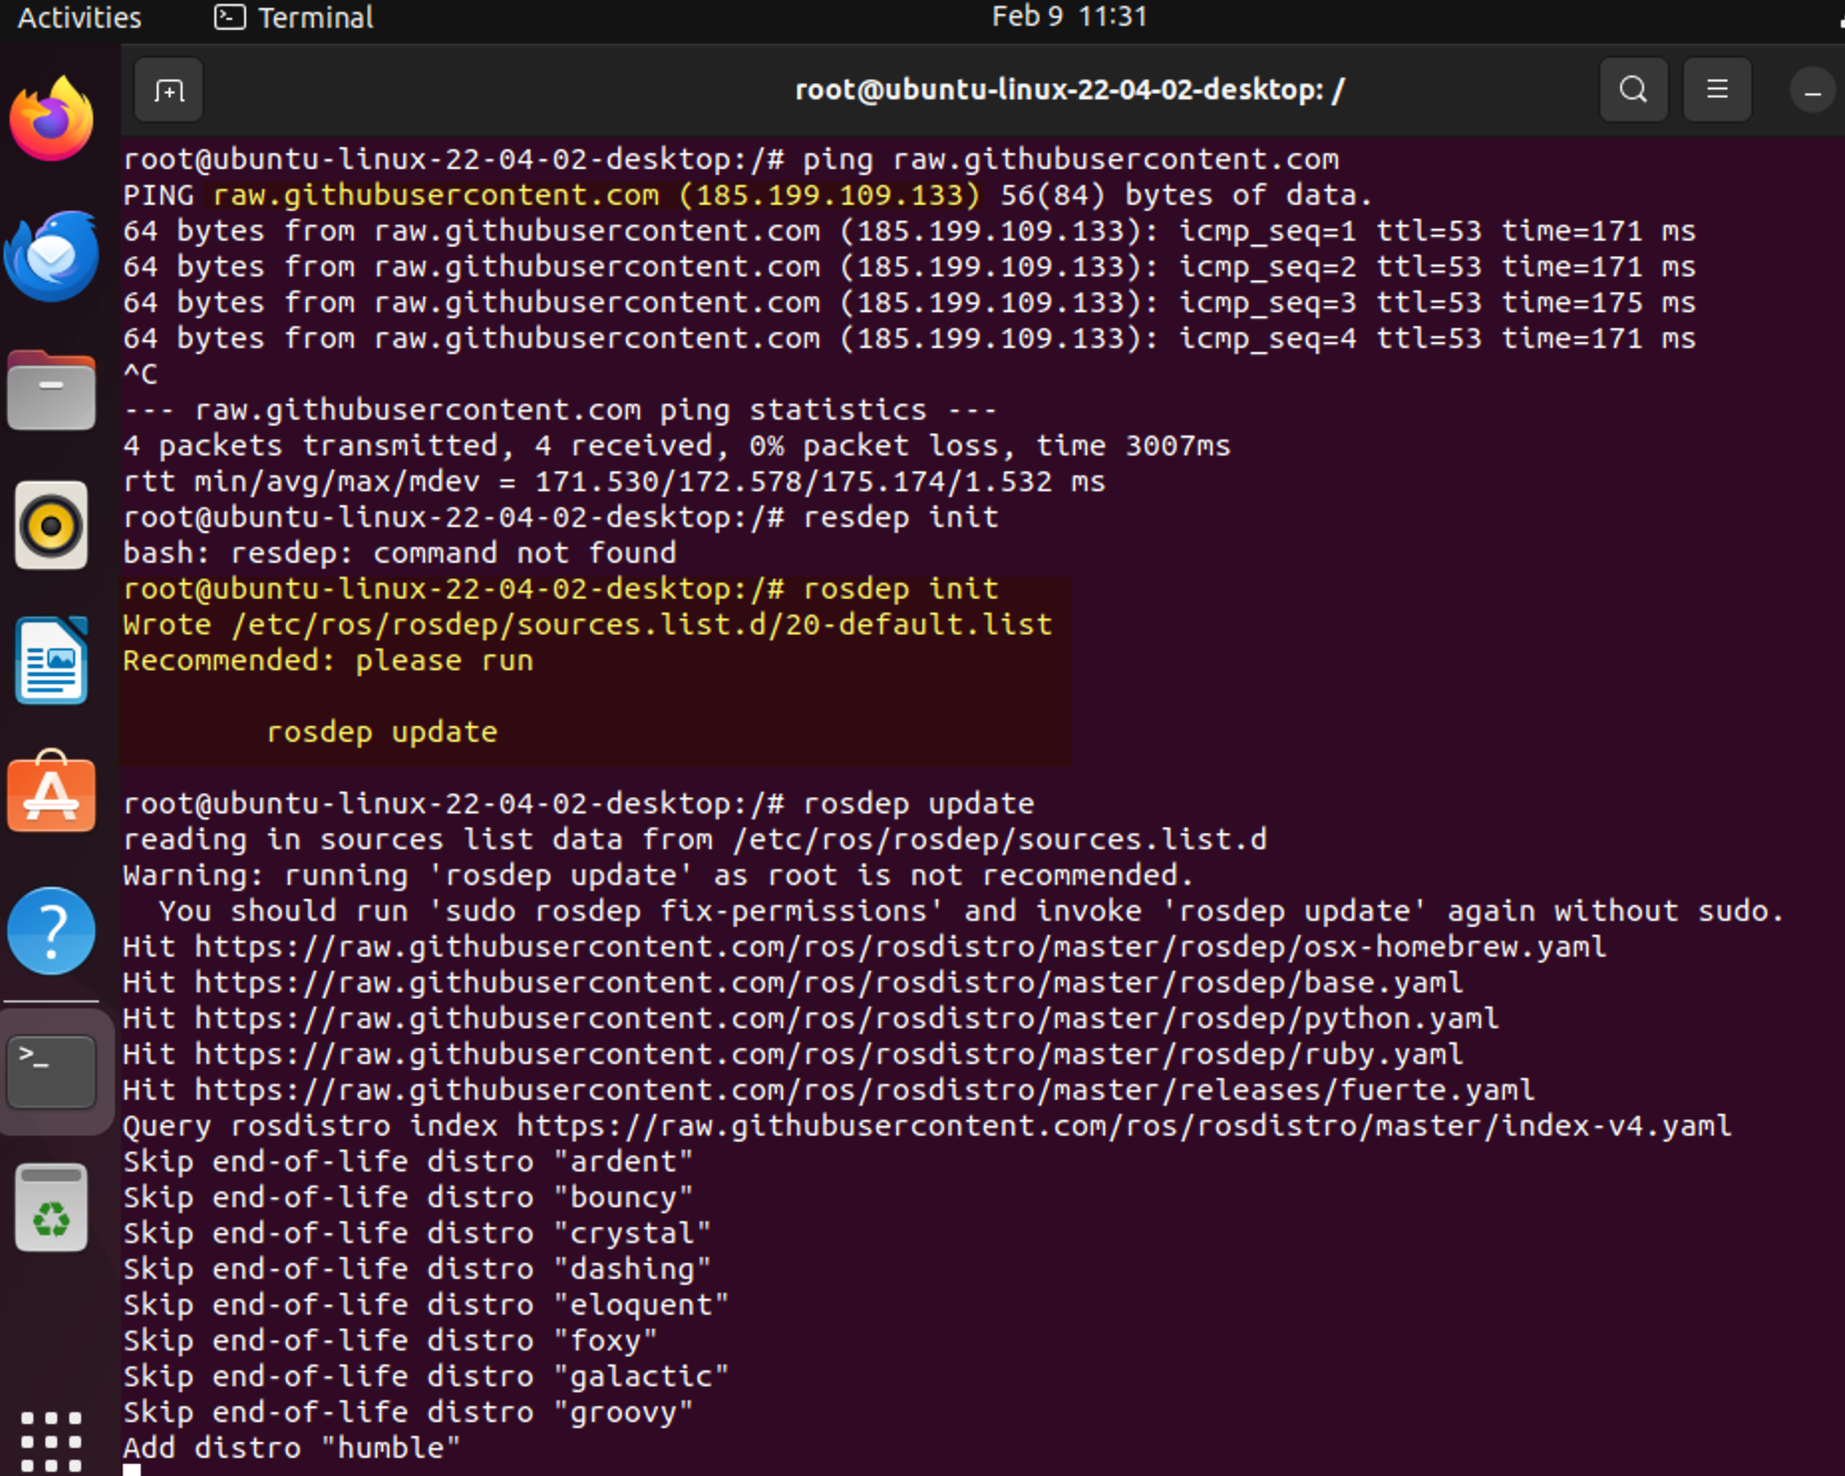This screenshot has height=1476, width=1845.
Task: Click the Skip end-of-life "eloquent" line
Action: (x=426, y=1305)
